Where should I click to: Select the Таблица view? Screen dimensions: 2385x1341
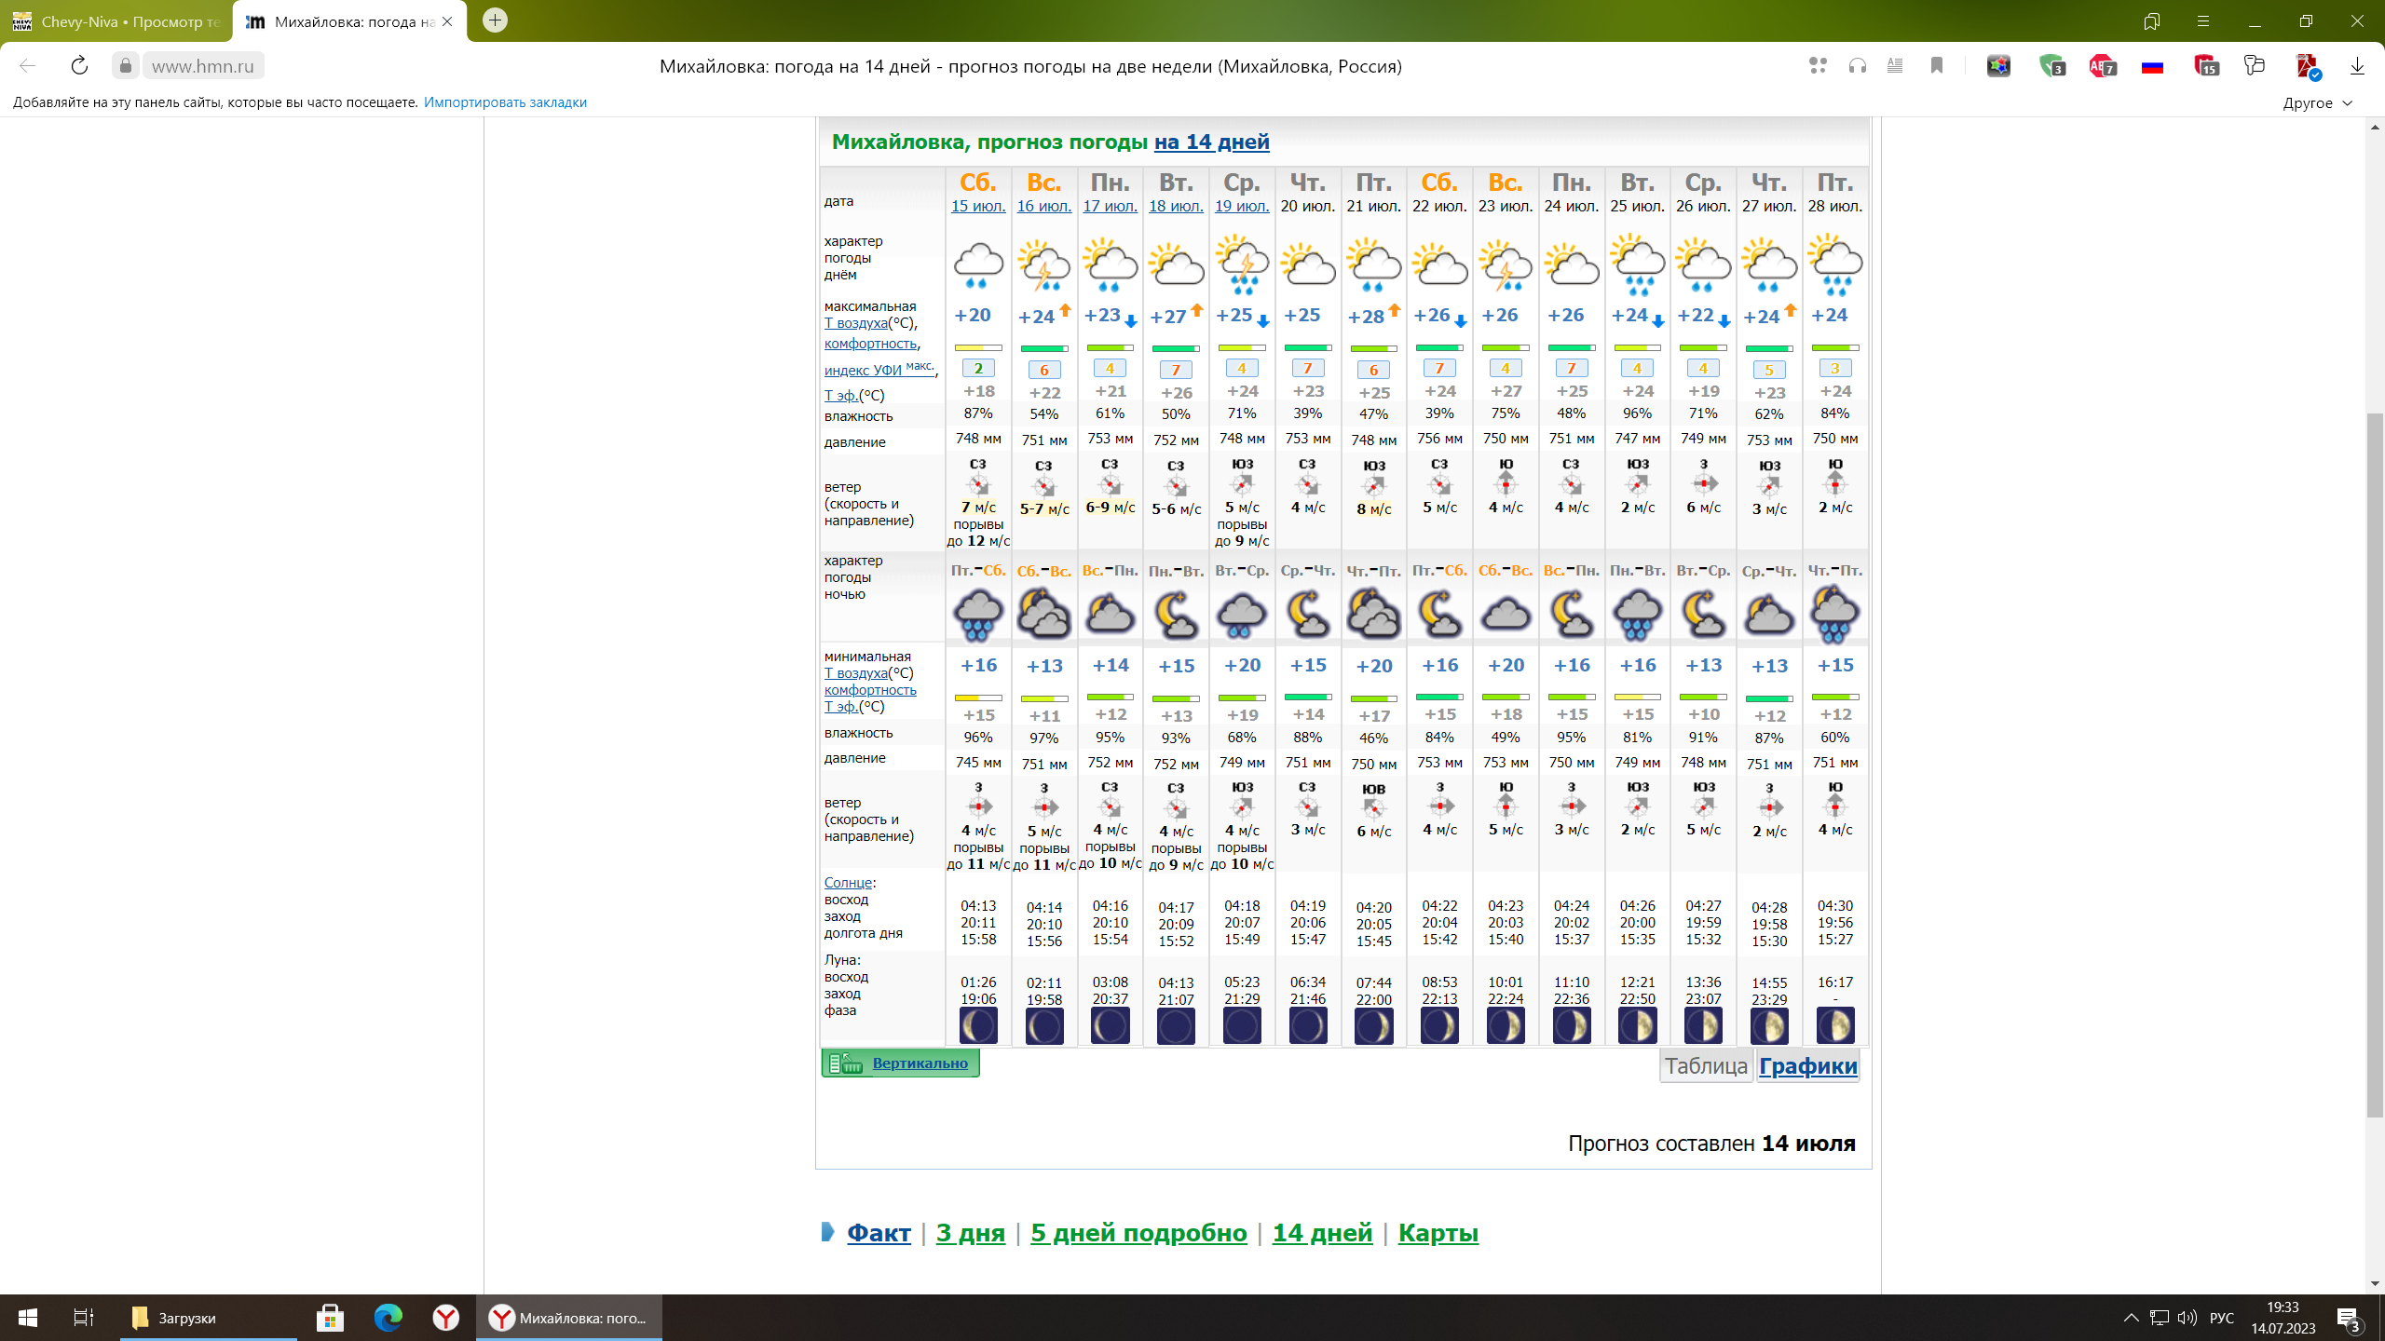pos(1706,1066)
